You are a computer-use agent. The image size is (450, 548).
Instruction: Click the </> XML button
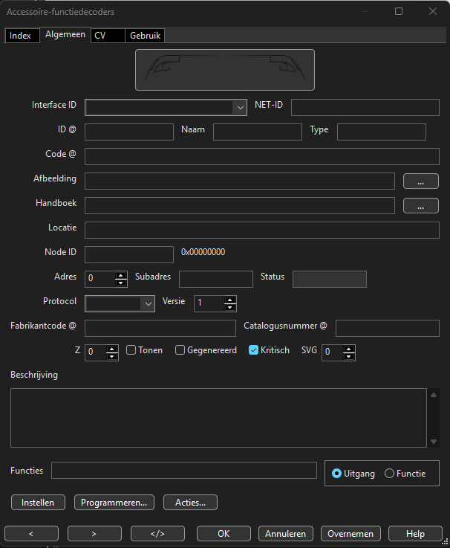pyautogui.click(x=157, y=533)
